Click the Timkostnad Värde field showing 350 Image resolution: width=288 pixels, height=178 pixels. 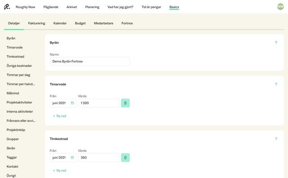pyautogui.click(x=99, y=158)
